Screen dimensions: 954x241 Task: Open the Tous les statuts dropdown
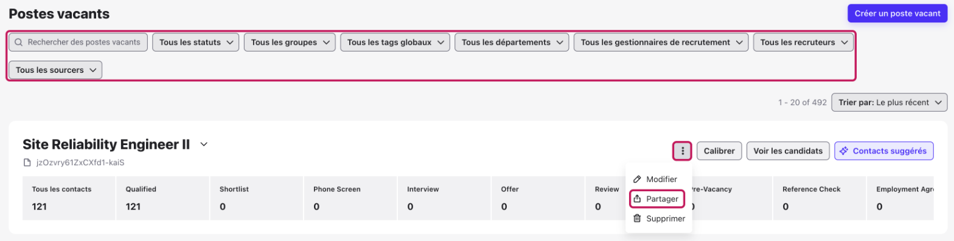pyautogui.click(x=195, y=42)
